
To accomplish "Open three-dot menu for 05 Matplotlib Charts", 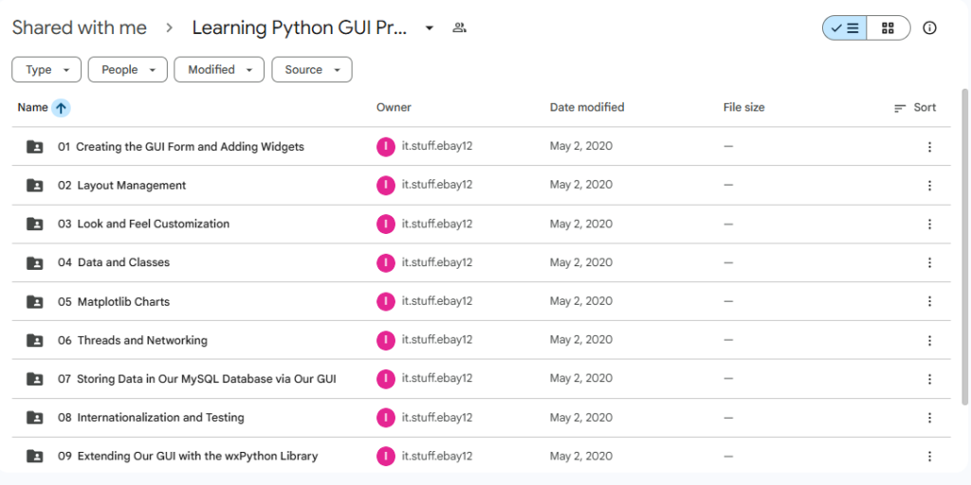I will tap(929, 301).
